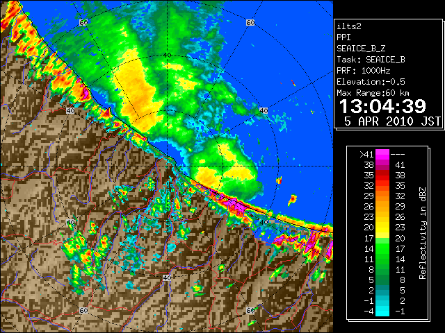Image resolution: width=445 pixels, height=333 pixels.
Task: Pick the orange swatch in the 29–32 legend row
Action: click(x=382, y=196)
